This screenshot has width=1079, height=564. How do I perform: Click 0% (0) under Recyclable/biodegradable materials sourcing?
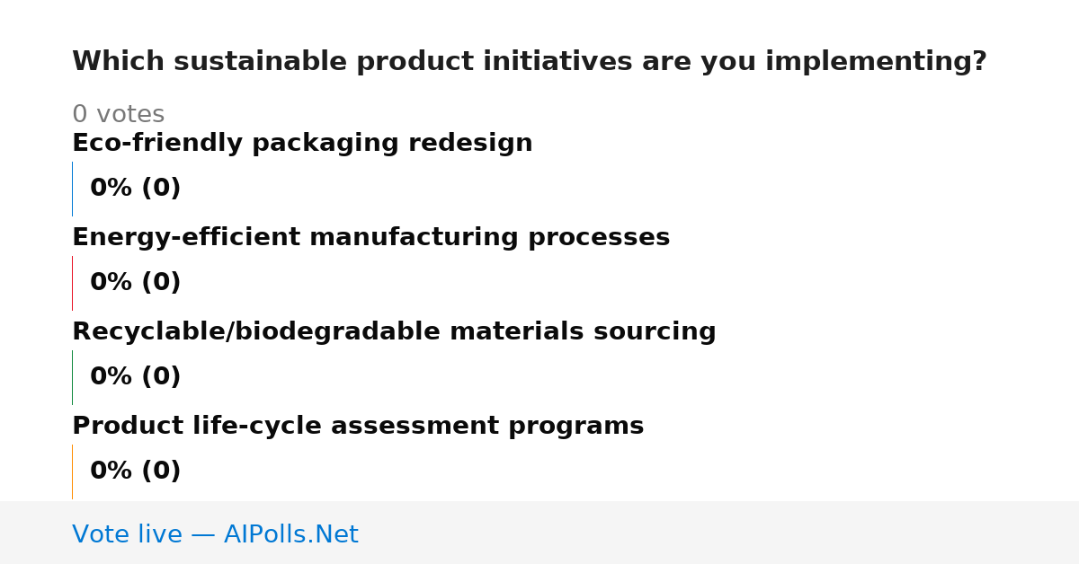[x=136, y=377]
